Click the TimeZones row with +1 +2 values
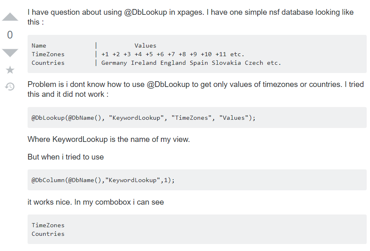370x251 pixels. [x=138, y=54]
